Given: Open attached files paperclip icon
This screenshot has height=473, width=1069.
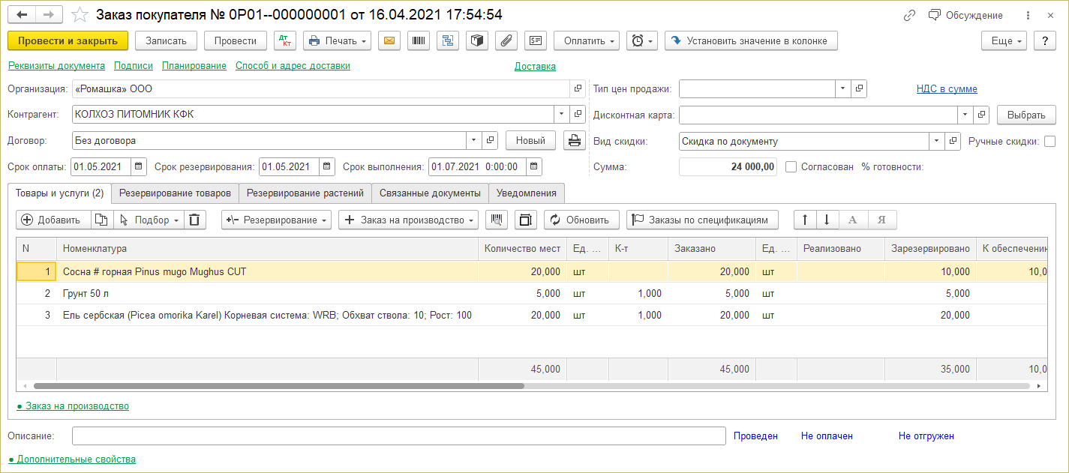Looking at the screenshot, I should coord(506,40).
